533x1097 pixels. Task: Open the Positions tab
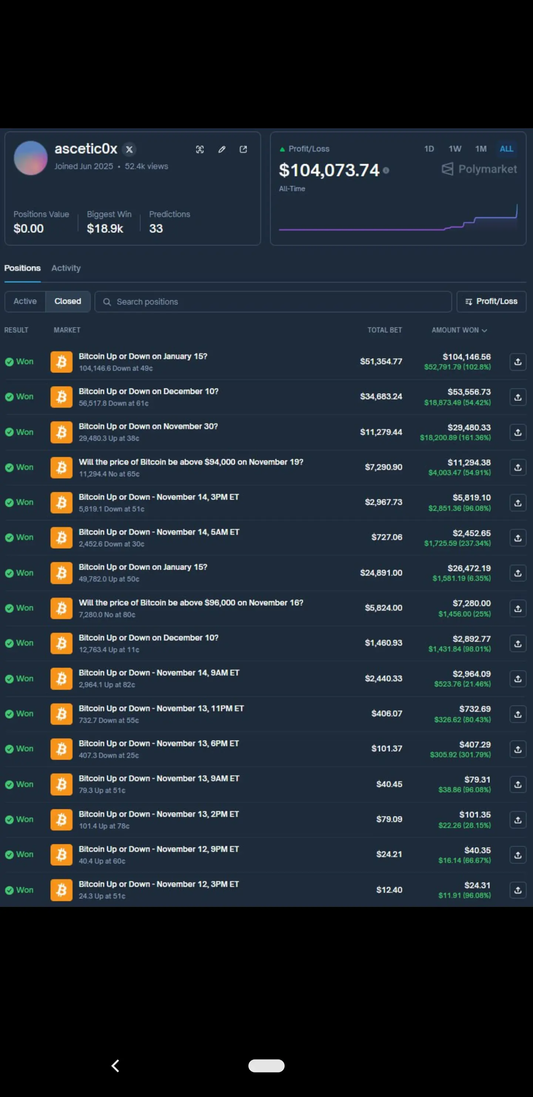click(23, 268)
